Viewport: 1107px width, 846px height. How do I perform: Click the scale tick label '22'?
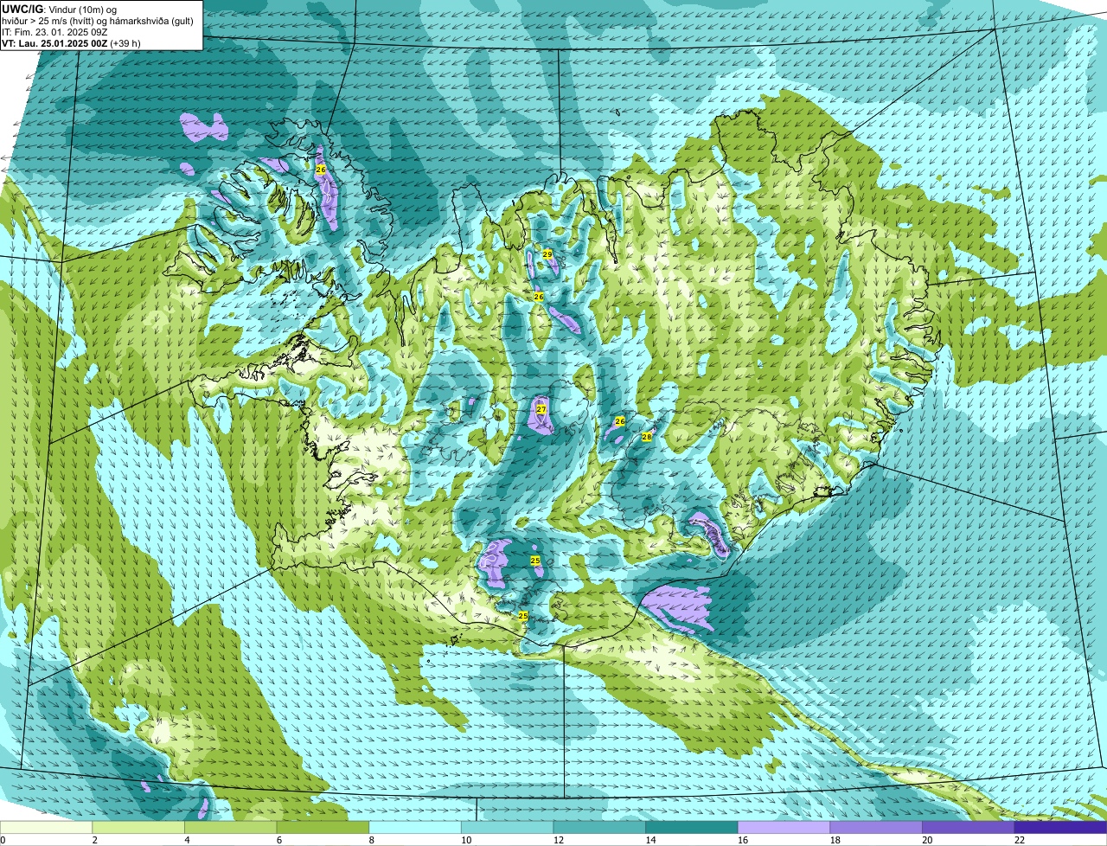tap(1020, 840)
